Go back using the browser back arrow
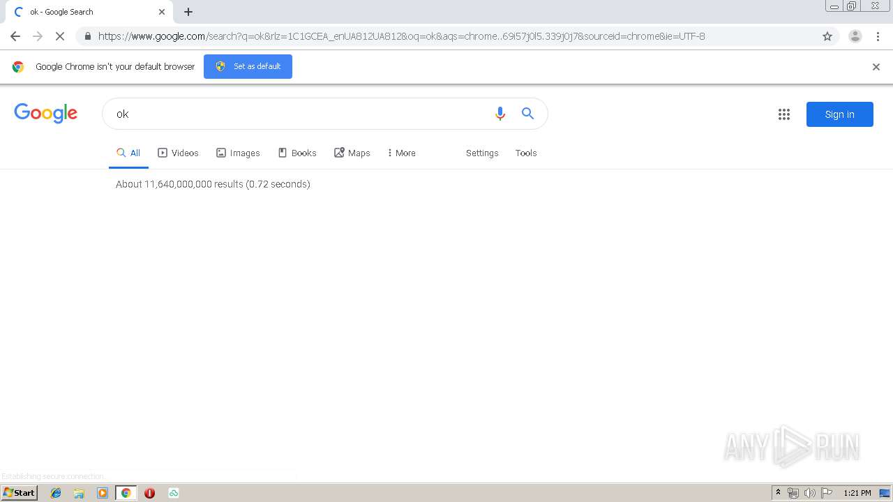This screenshot has width=893, height=502. (x=15, y=36)
